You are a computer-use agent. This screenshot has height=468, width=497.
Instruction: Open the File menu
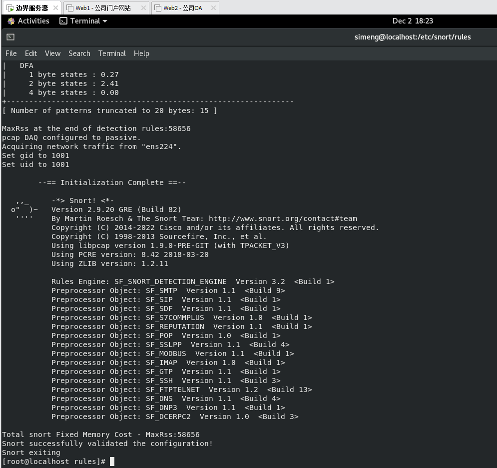point(11,53)
